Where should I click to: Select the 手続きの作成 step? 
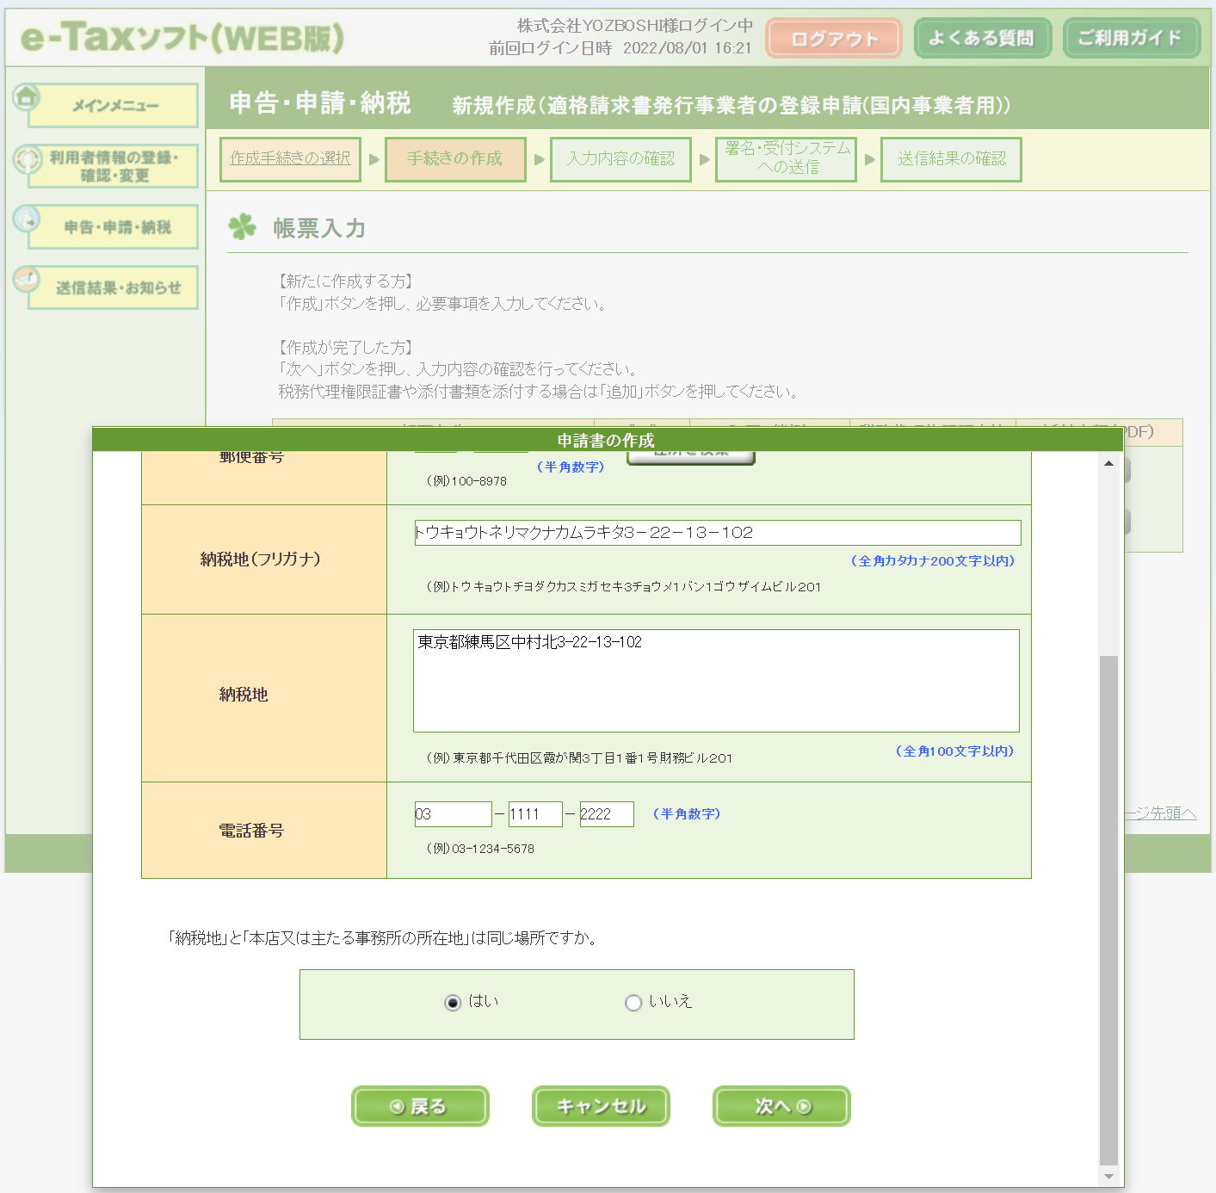point(455,159)
